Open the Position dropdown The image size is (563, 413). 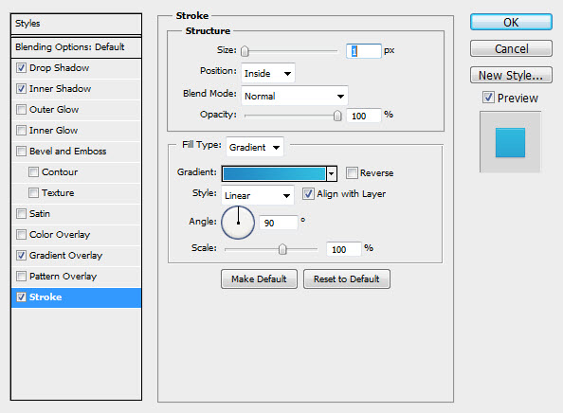tap(268, 73)
